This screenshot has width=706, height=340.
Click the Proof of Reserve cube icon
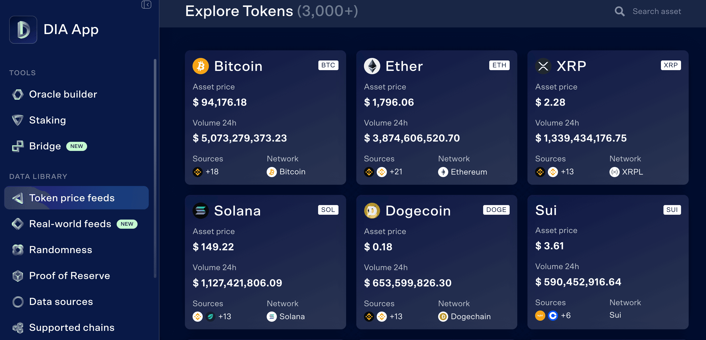pyautogui.click(x=18, y=276)
